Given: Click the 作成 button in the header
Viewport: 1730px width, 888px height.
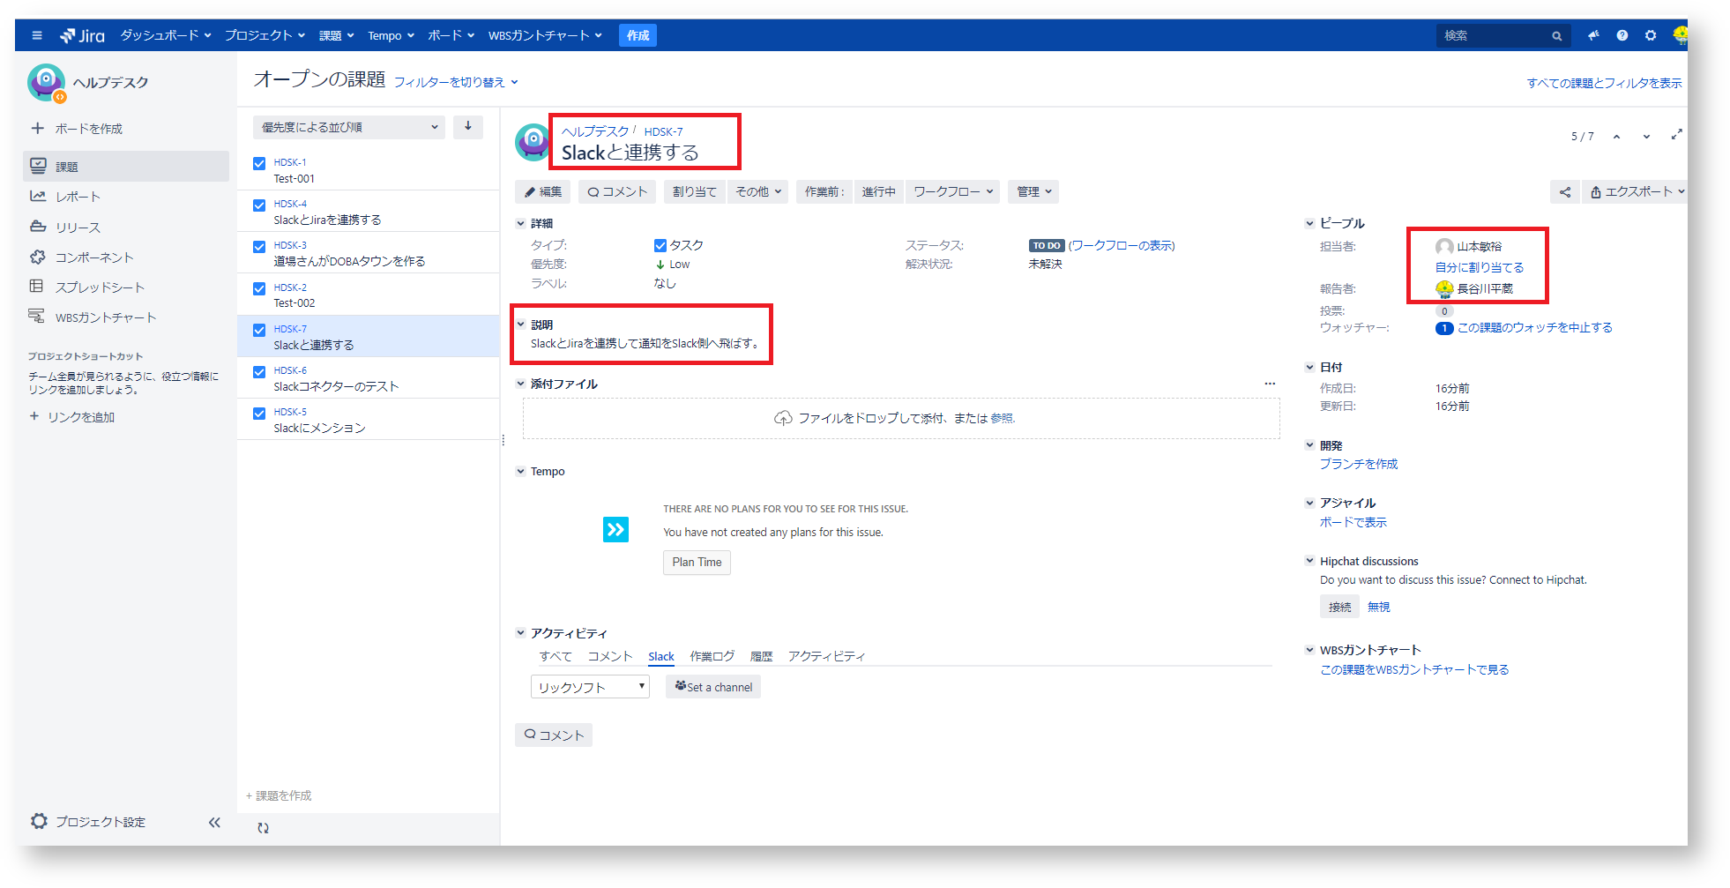Looking at the screenshot, I should tap(638, 35).
